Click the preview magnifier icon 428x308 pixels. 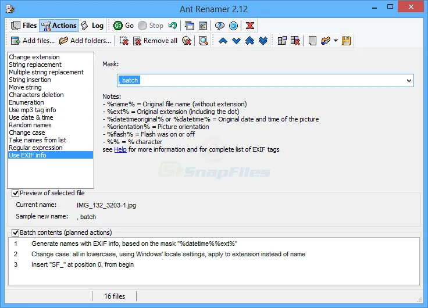click(204, 41)
